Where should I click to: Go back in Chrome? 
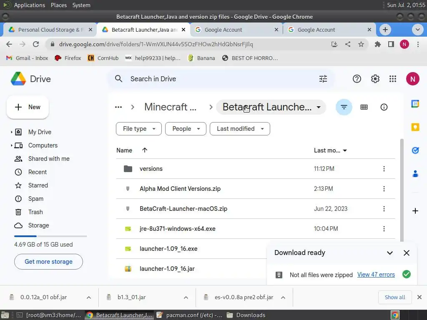coord(9,44)
